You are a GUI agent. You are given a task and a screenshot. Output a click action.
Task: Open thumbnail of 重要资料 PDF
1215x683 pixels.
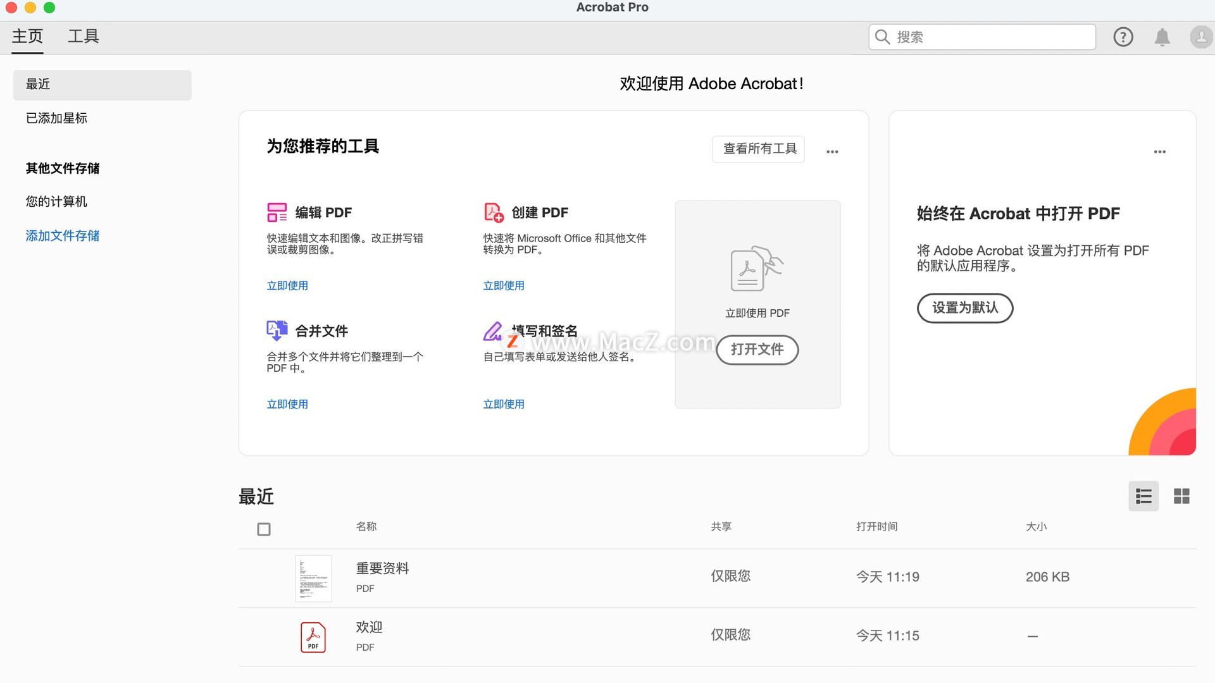pos(313,578)
